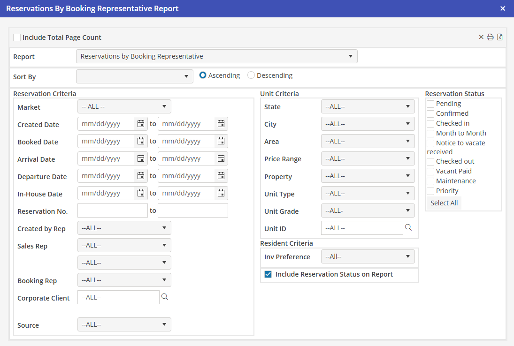
Task: Open calendar for In-House Date start field
Action: pos(141,193)
